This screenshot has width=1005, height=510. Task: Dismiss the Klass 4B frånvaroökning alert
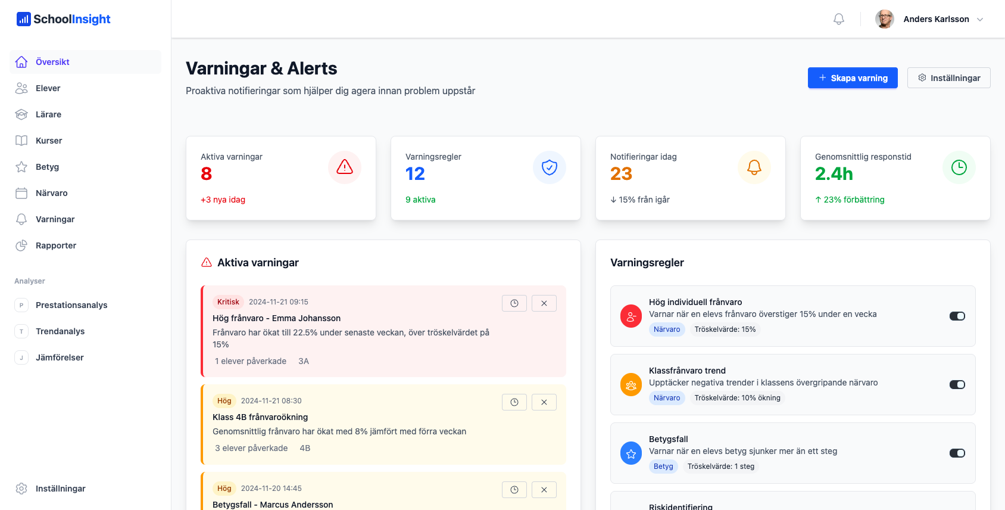pyautogui.click(x=544, y=402)
